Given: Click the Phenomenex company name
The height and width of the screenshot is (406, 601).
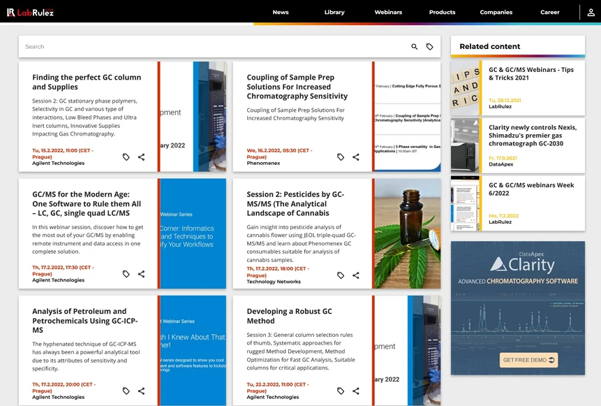Looking at the screenshot, I should [x=263, y=163].
